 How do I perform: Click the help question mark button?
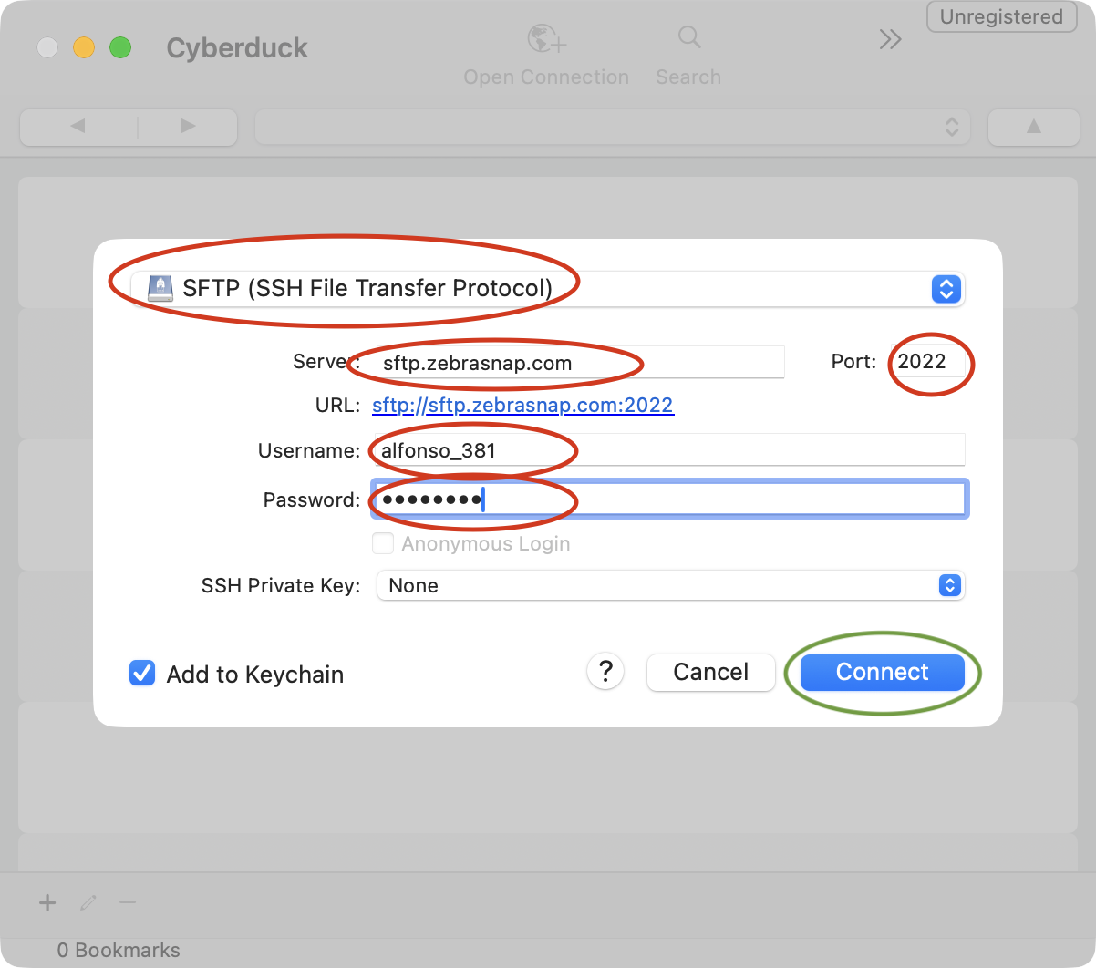tap(605, 672)
